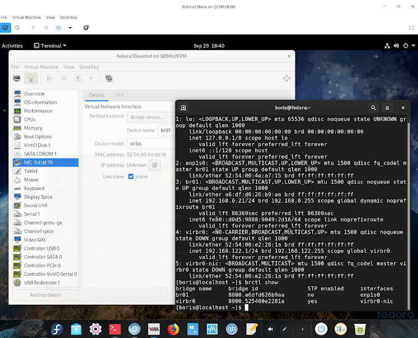Screen dimensions: 418x338
Task: Open GNOME Activities overview
Action: click(12, 46)
